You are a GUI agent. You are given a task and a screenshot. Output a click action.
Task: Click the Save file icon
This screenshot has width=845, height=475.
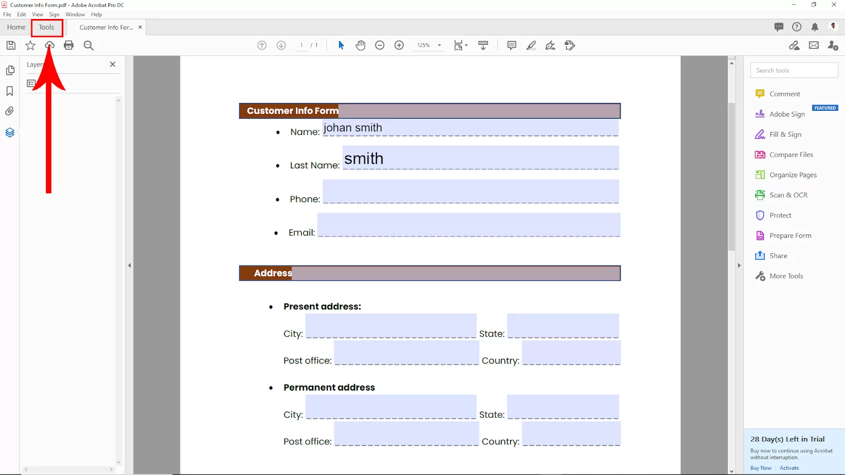pyautogui.click(x=11, y=45)
